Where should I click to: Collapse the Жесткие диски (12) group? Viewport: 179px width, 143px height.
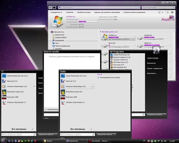(101, 32)
